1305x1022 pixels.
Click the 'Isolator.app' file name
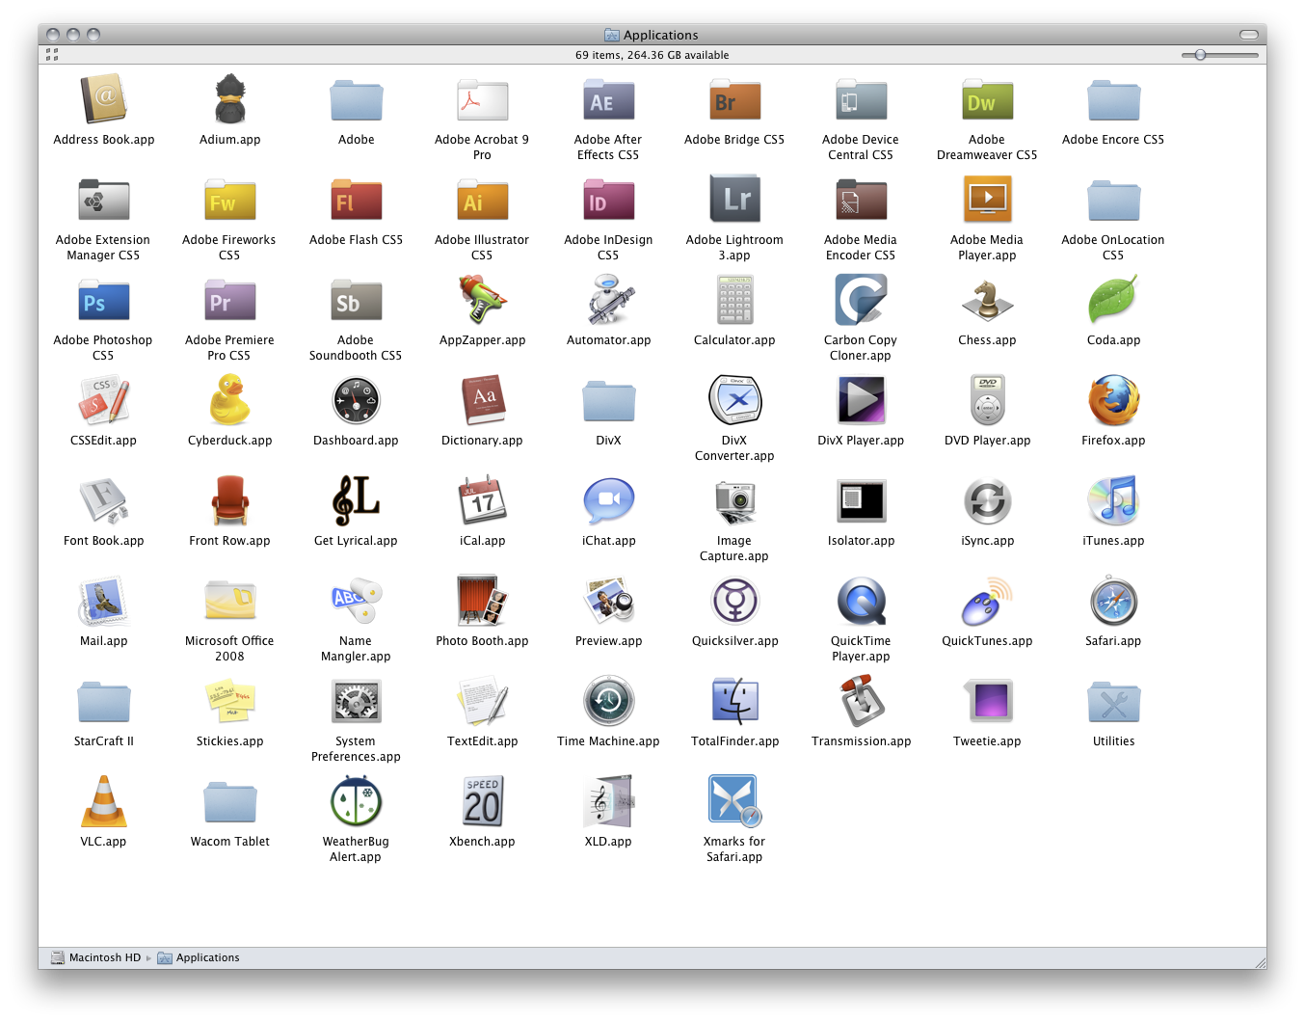[861, 541]
